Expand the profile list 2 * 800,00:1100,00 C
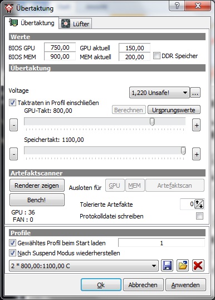215x300 pixels. click(x=84, y=266)
